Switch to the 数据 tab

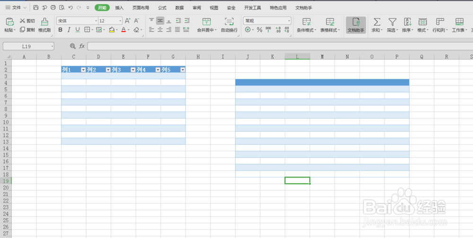pyautogui.click(x=179, y=8)
